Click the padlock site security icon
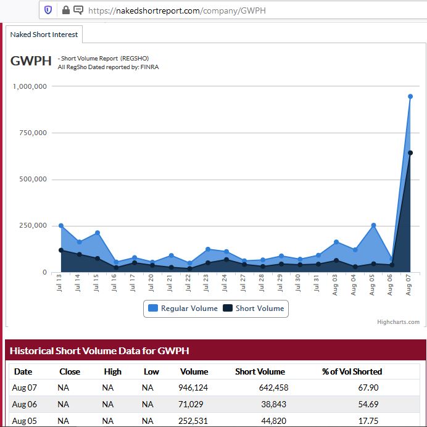Viewport: 427px width, 427px height. pyautogui.click(x=66, y=10)
